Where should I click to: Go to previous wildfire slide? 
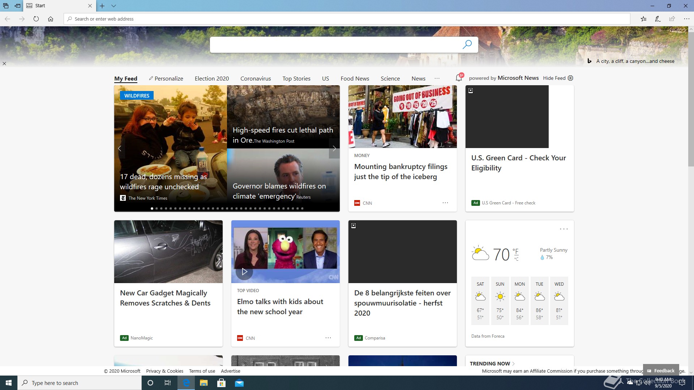[120, 148]
